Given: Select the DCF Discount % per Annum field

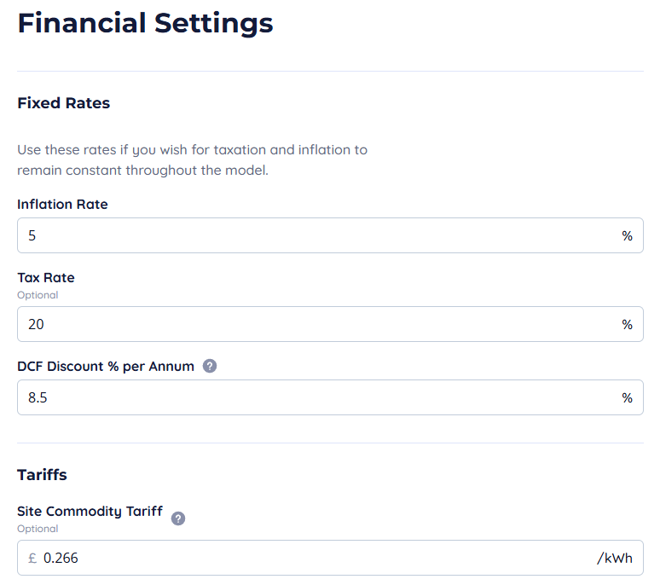Looking at the screenshot, I should click(316, 397).
